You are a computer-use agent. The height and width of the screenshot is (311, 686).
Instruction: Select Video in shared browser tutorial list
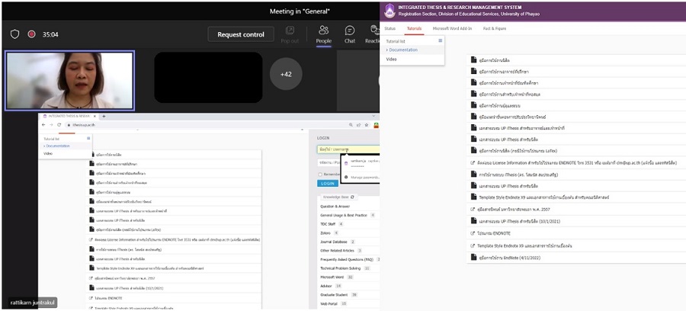[48, 153]
